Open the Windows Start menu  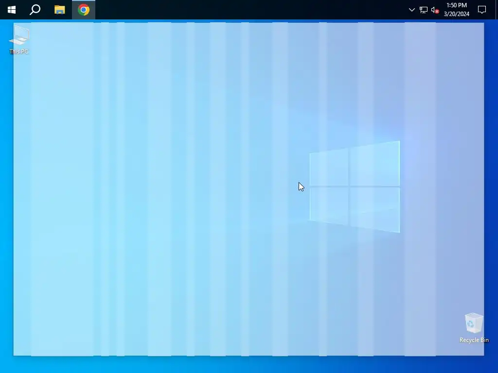12,10
